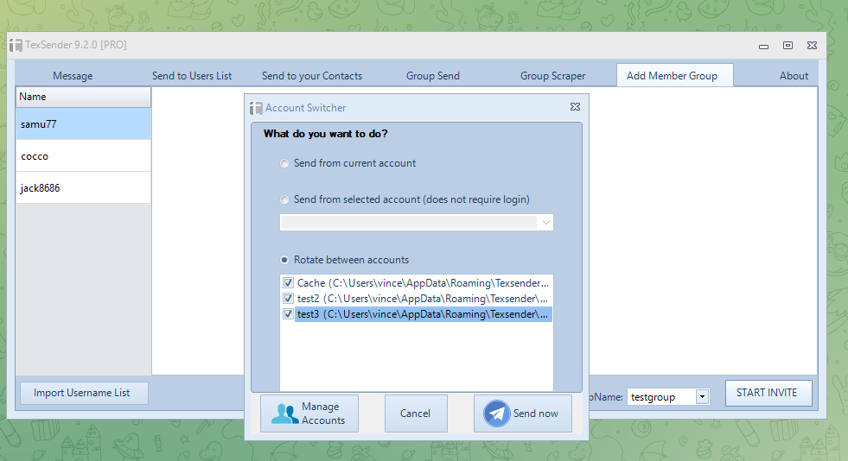Uncheck the Cache account checkbox
This screenshot has height=461, width=848.
click(x=288, y=283)
